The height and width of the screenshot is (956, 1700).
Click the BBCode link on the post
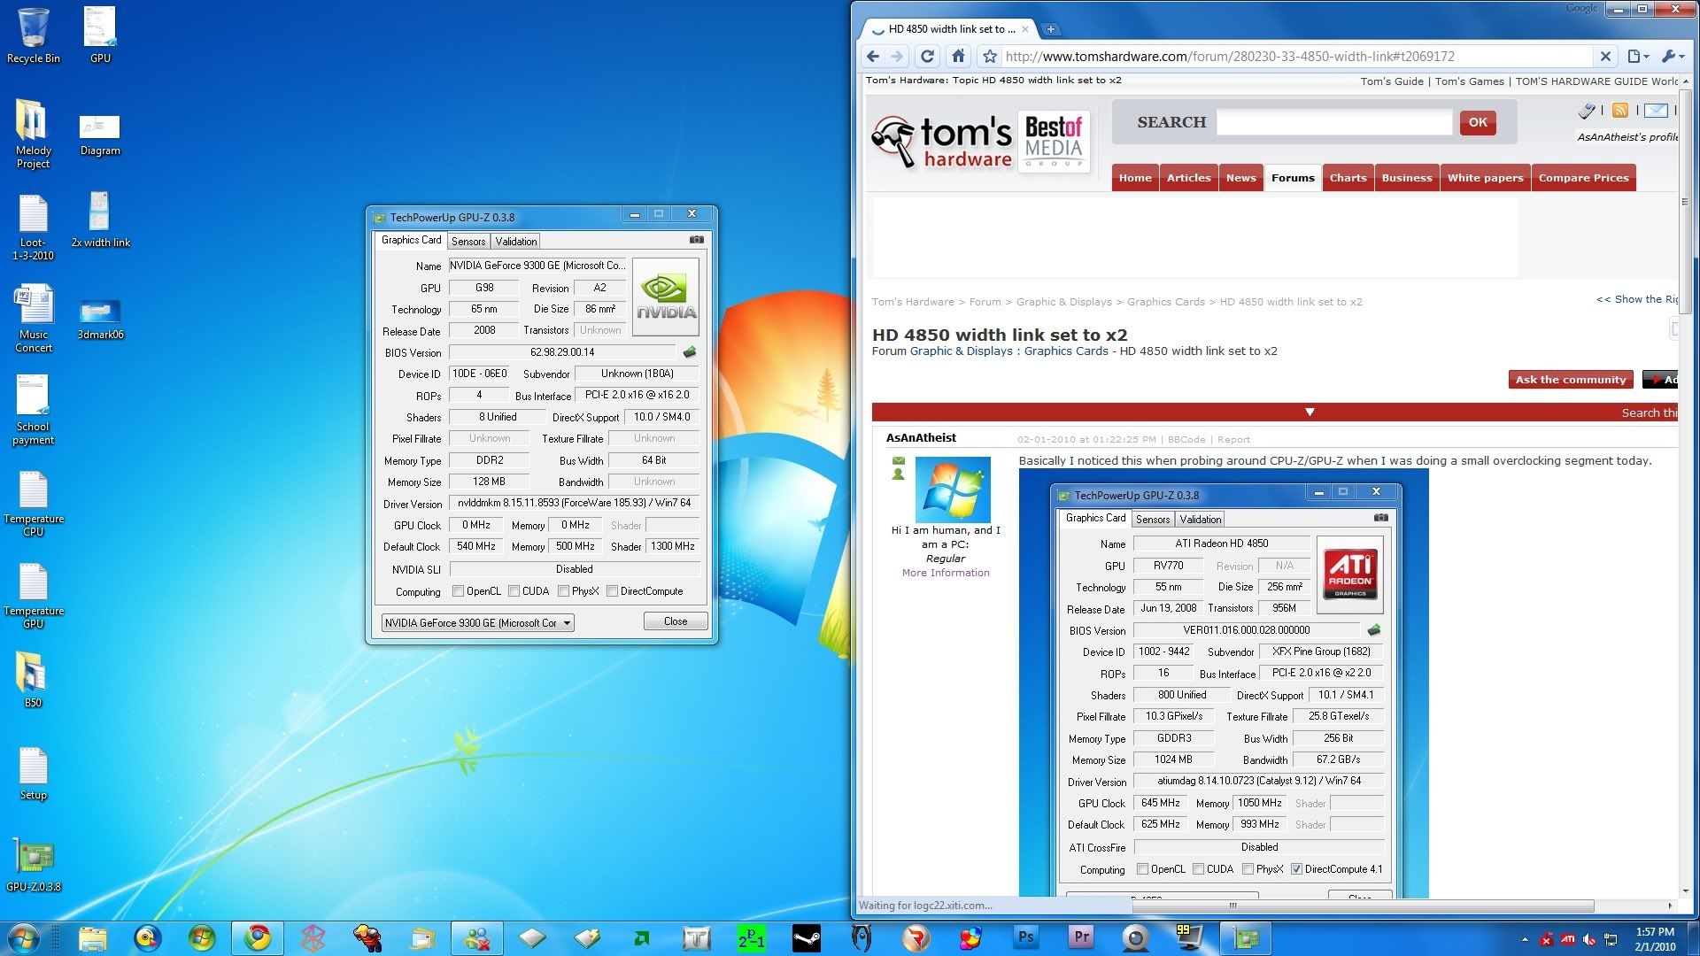pos(1186,440)
